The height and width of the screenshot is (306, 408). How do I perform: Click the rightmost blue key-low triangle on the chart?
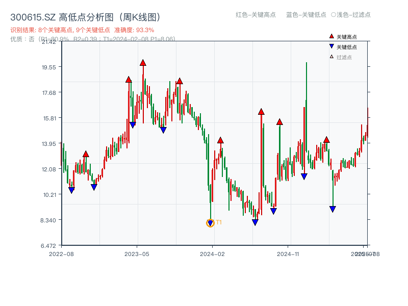333,208
